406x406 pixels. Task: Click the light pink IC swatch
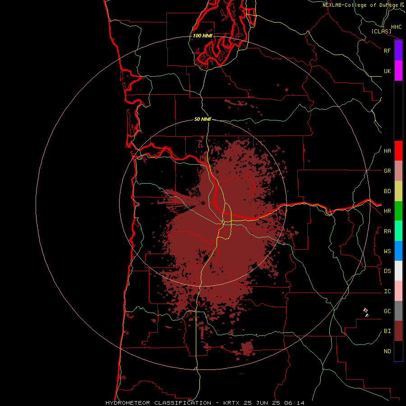[398, 291]
